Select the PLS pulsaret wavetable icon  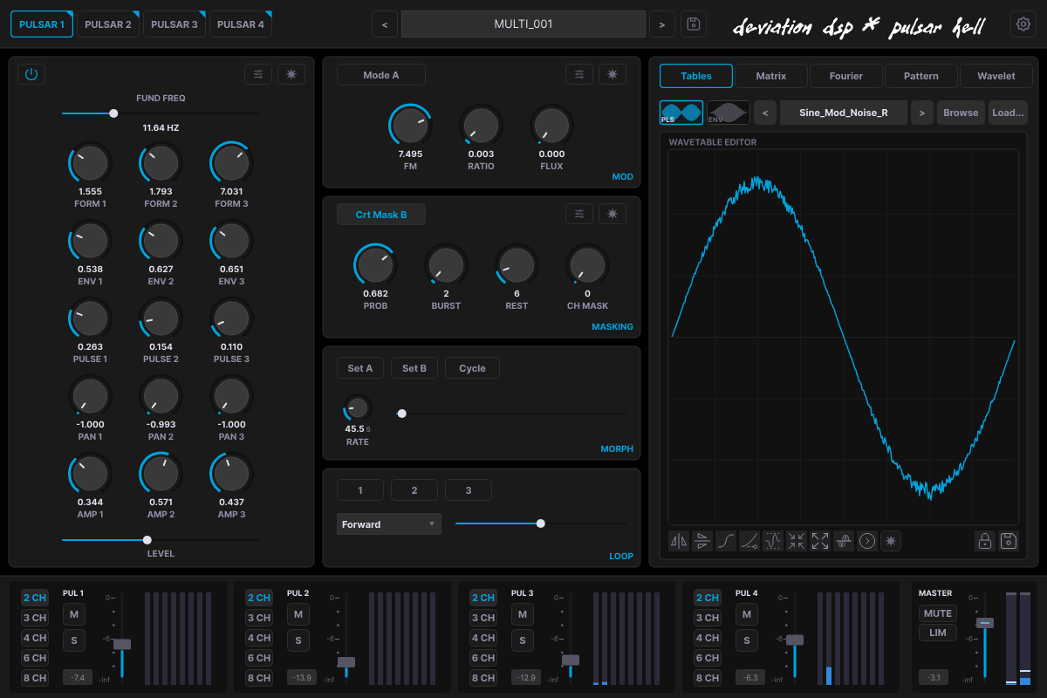(681, 113)
